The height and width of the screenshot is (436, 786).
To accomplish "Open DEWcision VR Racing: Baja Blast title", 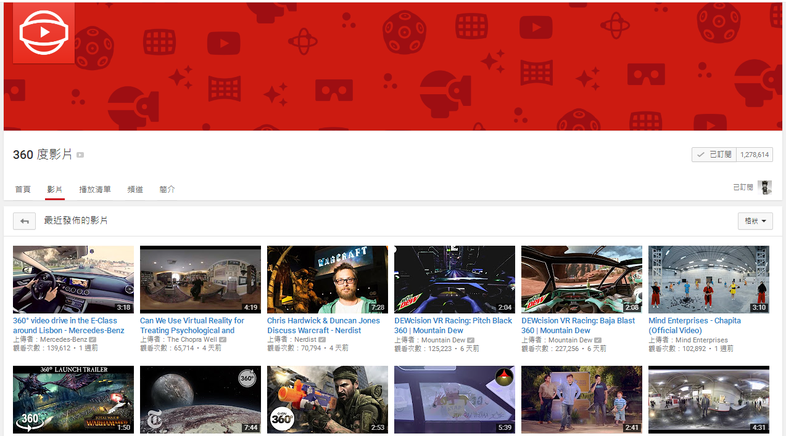I will coord(578,326).
